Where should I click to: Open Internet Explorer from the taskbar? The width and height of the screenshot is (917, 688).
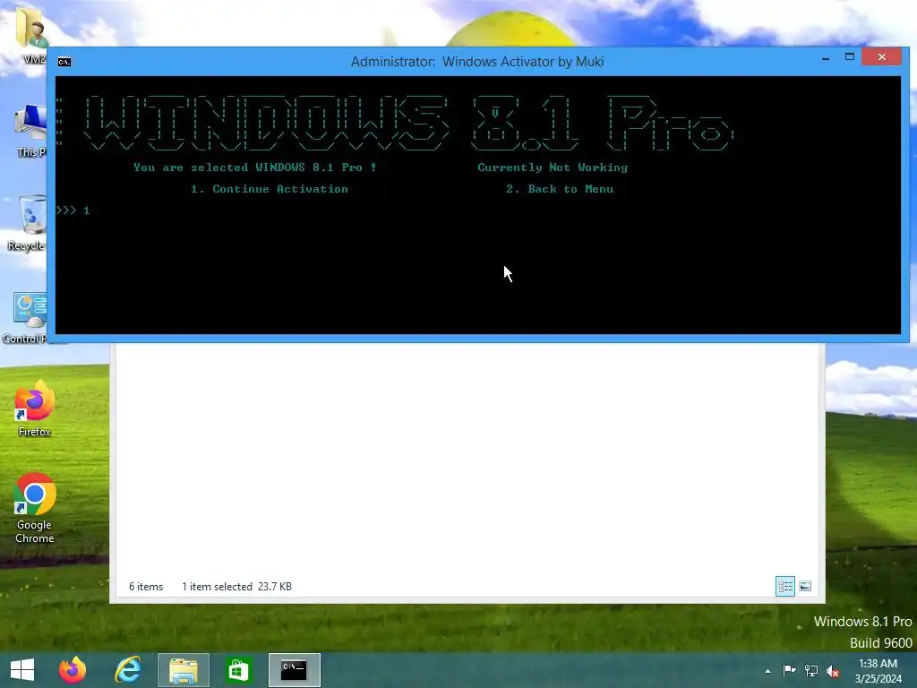point(127,670)
